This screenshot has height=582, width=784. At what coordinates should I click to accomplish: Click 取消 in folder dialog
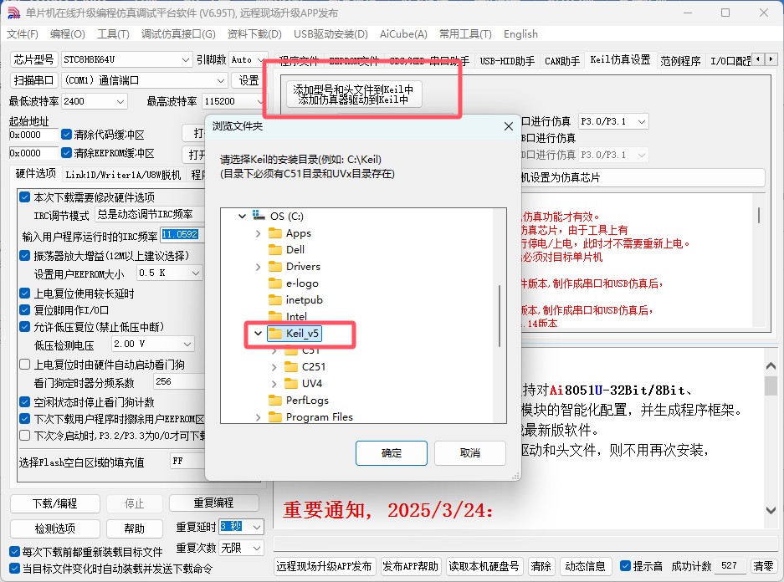pos(470,453)
